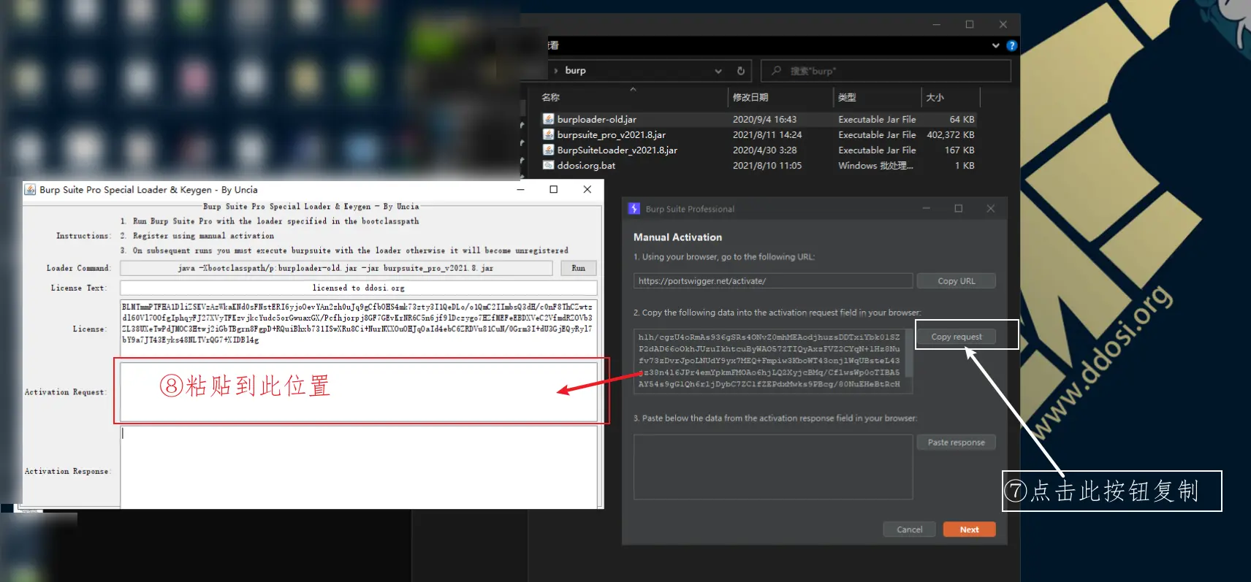Click the BurpSuiteLoader_v2021.8.jar file icon

[x=548, y=150]
